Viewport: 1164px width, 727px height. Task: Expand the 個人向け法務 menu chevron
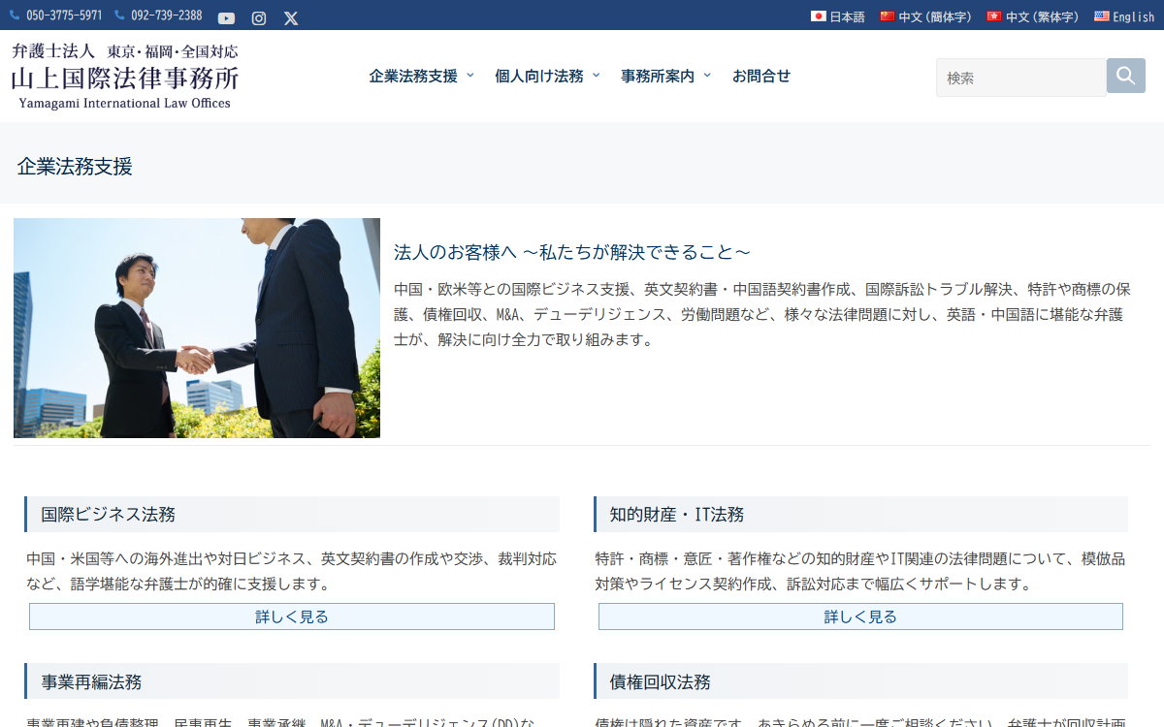[x=597, y=76]
